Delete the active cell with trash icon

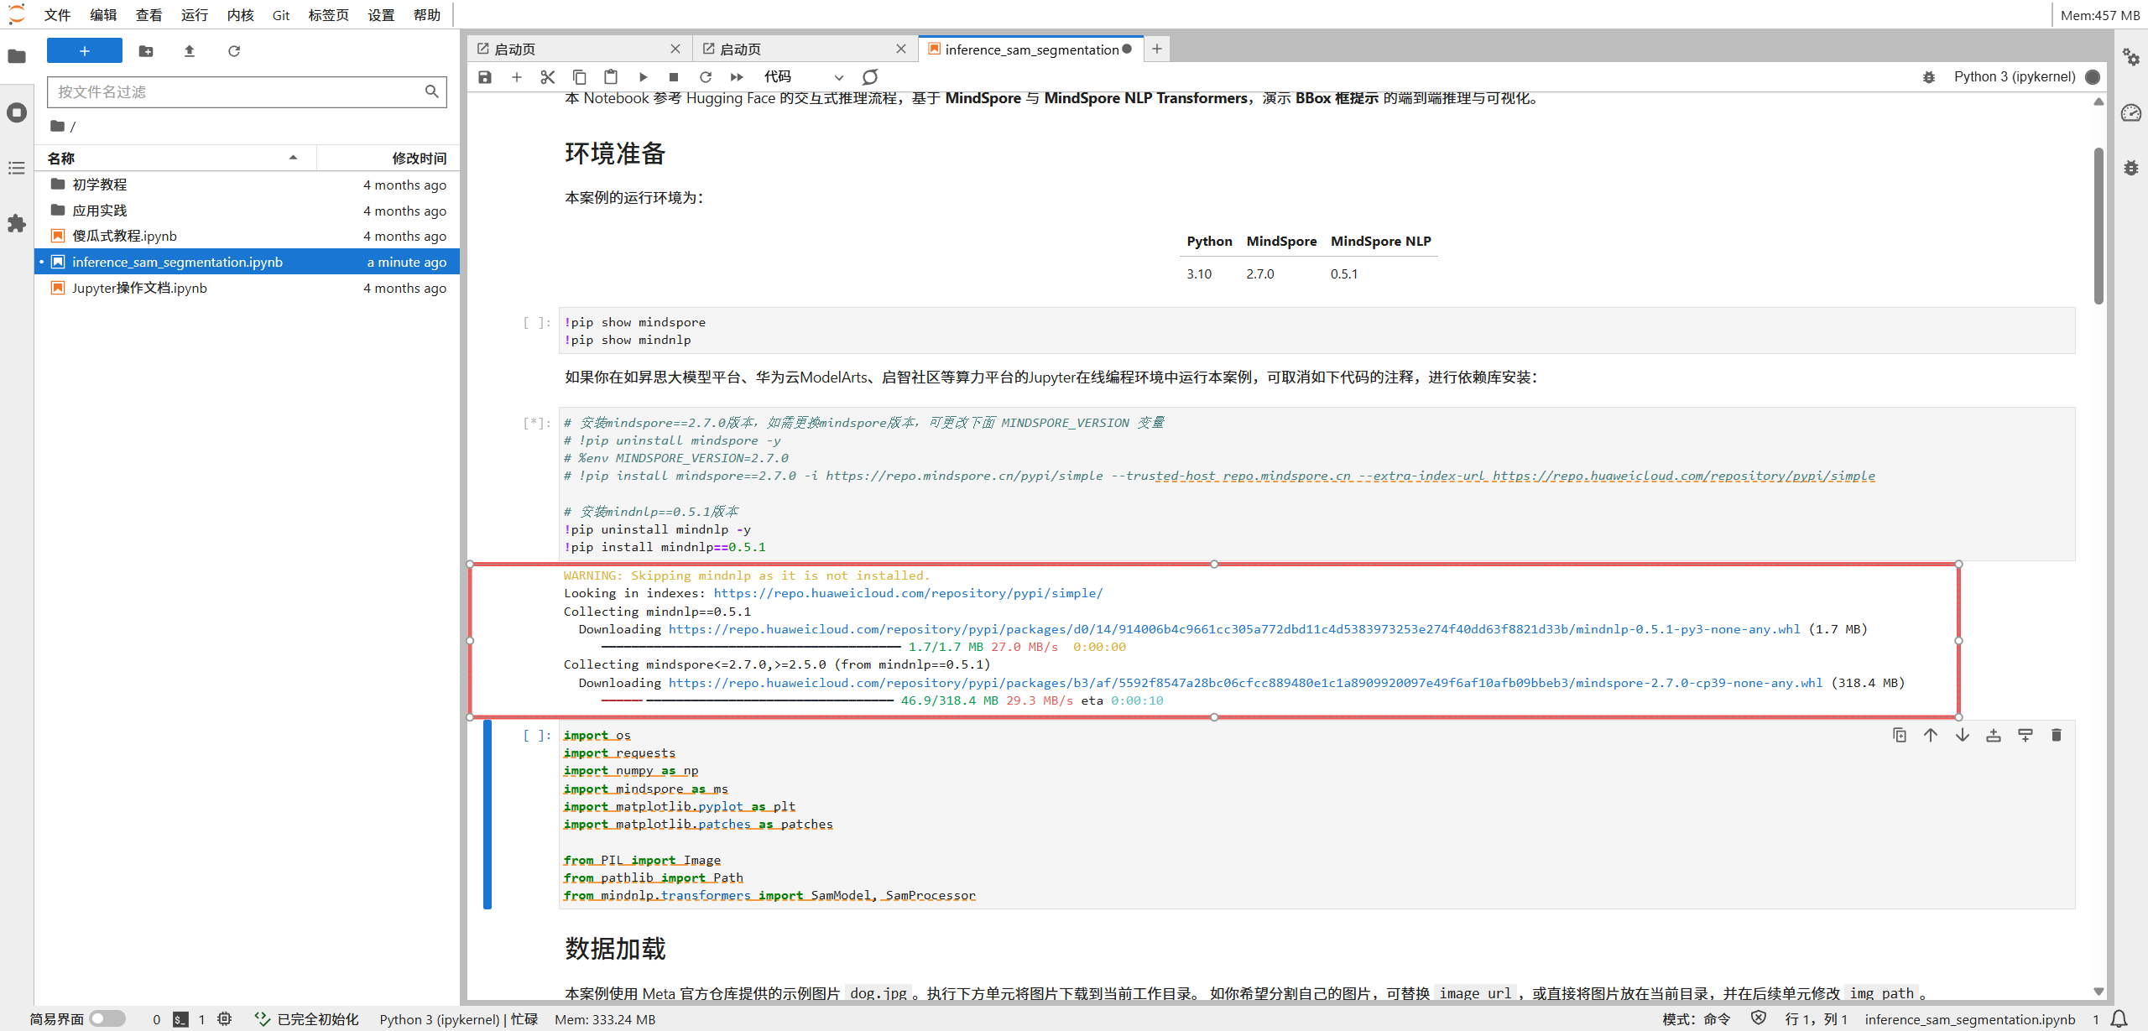pyautogui.click(x=2057, y=736)
